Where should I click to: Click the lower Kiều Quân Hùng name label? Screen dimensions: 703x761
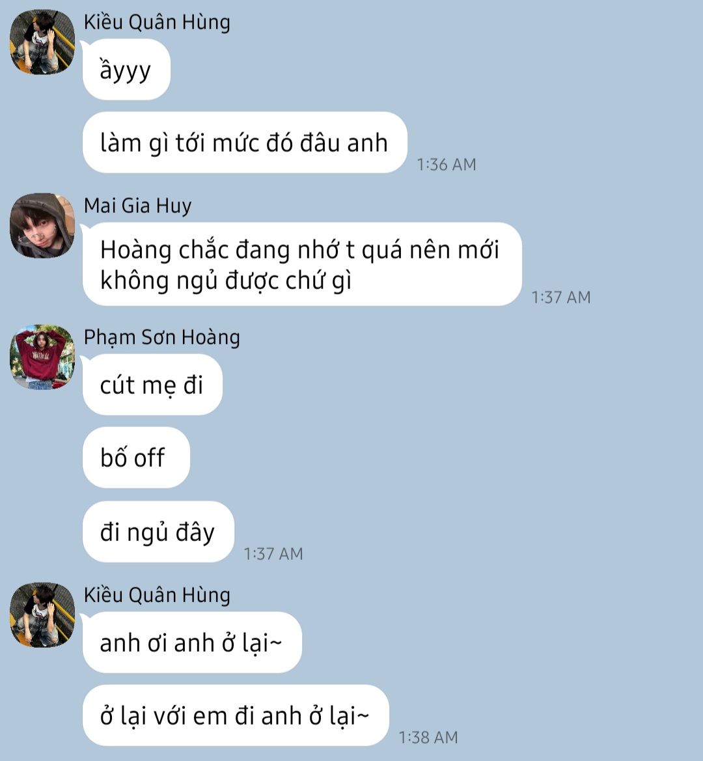pyautogui.click(x=157, y=596)
